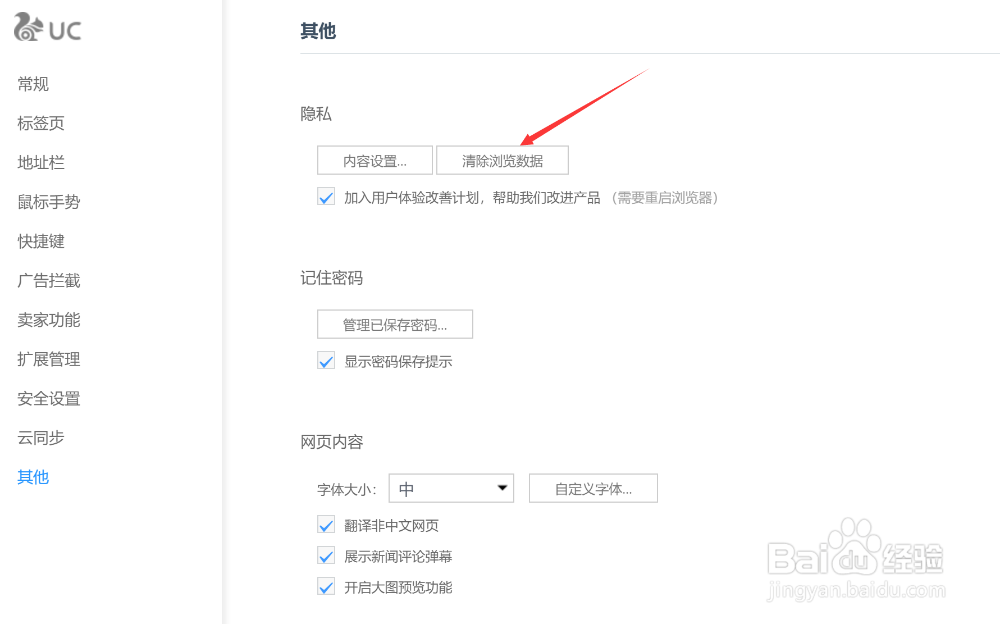Uncheck 开启大图预览功能 checkbox

click(x=326, y=587)
